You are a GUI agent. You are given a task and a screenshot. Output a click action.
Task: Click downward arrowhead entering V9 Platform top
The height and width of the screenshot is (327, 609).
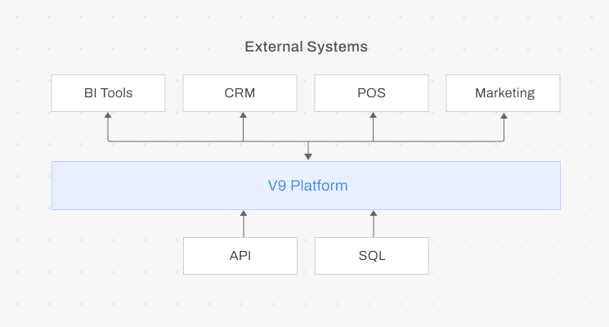tap(308, 155)
